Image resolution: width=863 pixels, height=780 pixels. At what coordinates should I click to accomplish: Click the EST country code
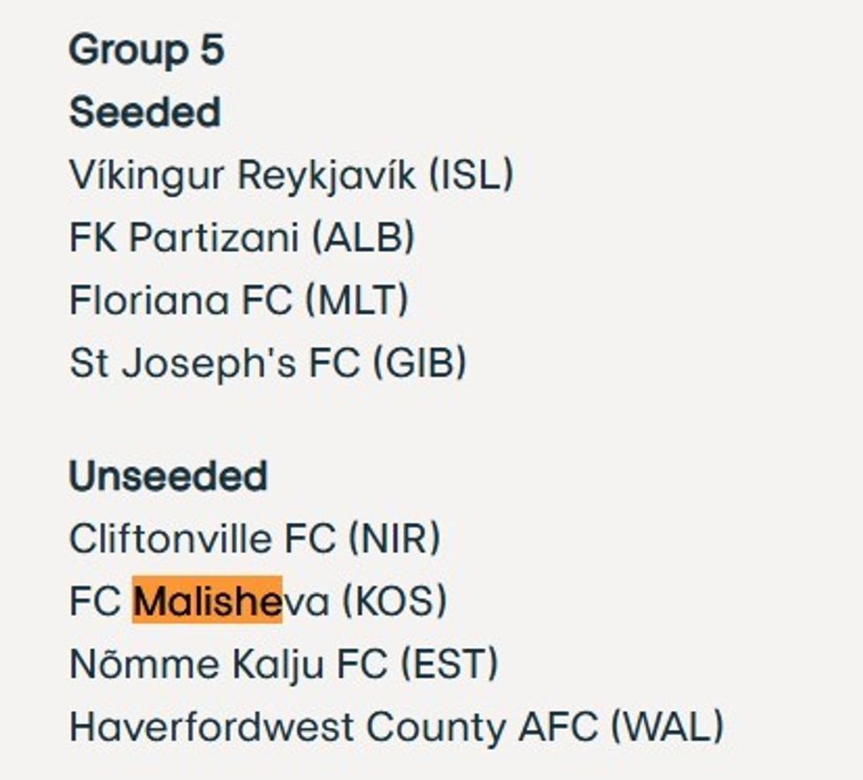tap(449, 664)
